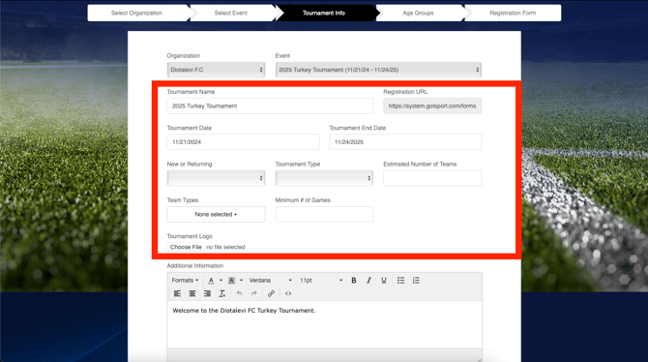Click the 'no file selected' text
This screenshot has height=362, width=648.
(225, 247)
